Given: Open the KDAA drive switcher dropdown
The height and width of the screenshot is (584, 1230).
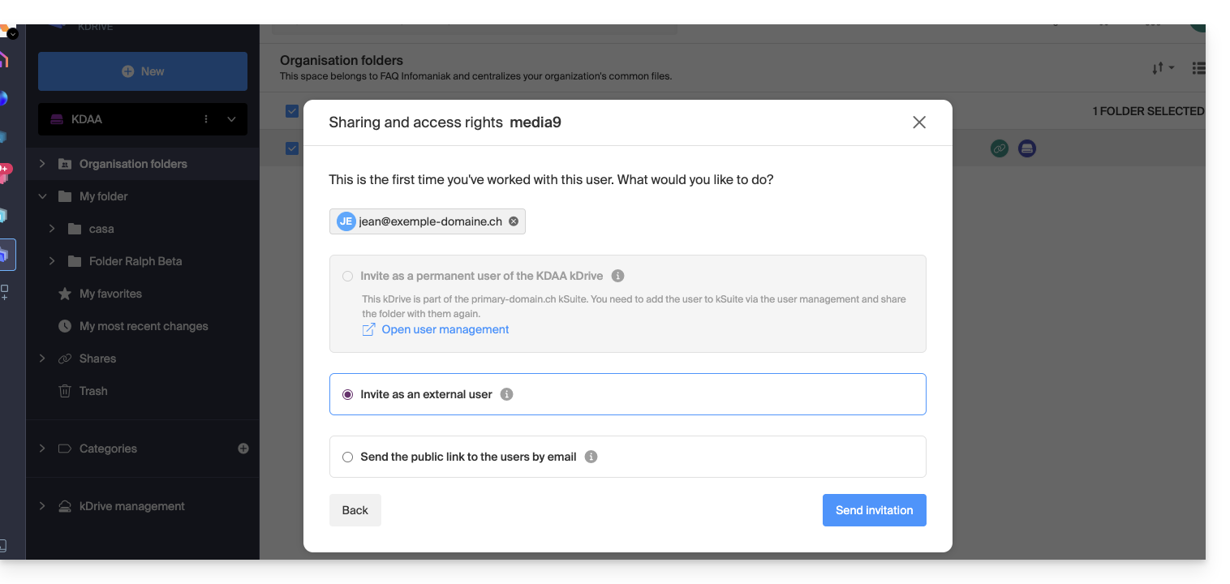Looking at the screenshot, I should tap(231, 119).
